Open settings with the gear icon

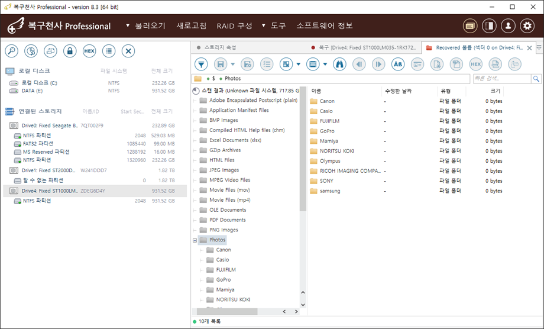coord(527,25)
